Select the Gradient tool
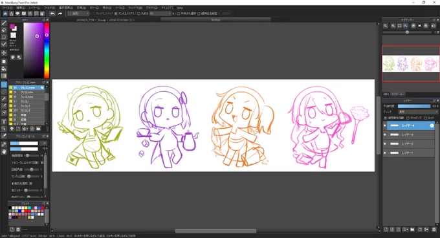440x238 pixels. tap(4, 76)
